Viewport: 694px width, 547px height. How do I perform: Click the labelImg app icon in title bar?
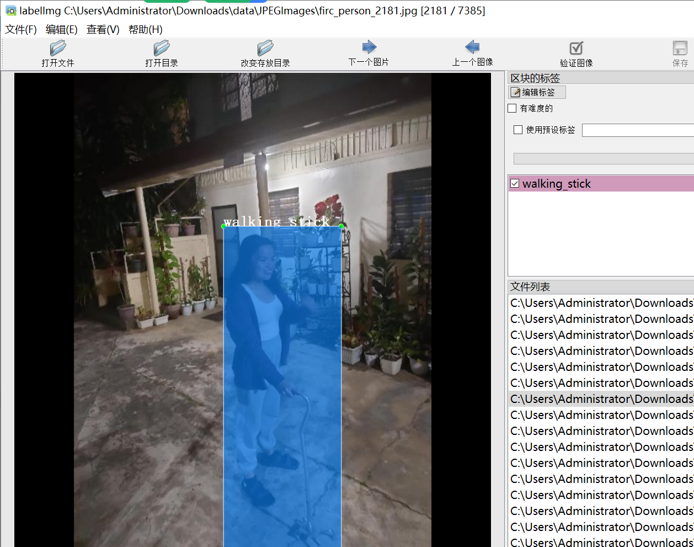[x=10, y=10]
